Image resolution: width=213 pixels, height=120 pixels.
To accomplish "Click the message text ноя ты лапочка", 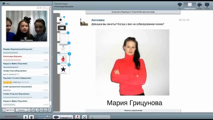I will tap(11, 74).
